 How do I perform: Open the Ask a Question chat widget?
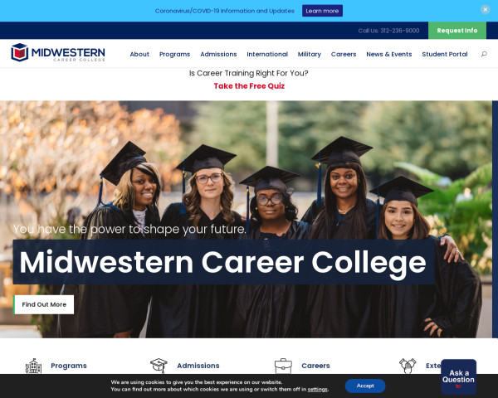(458, 376)
